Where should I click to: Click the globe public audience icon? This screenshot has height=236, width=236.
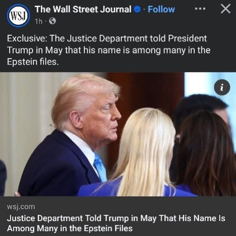pyautogui.click(x=52, y=21)
